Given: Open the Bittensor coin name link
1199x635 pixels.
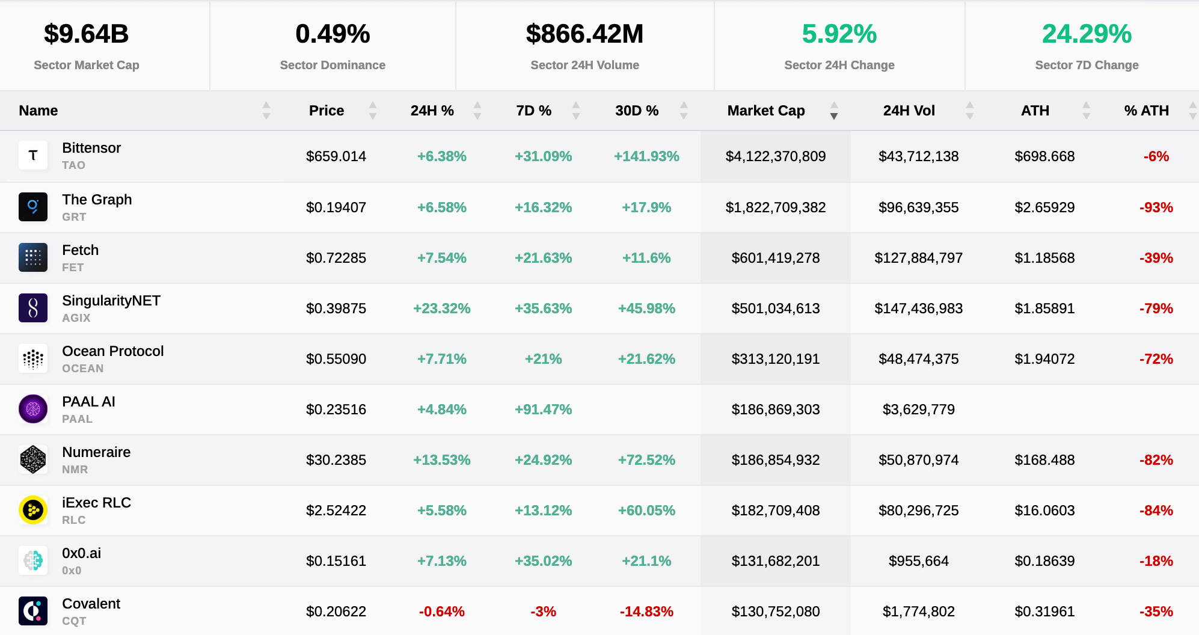Looking at the screenshot, I should [91, 148].
